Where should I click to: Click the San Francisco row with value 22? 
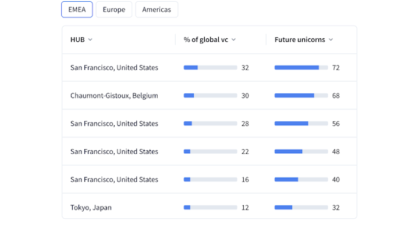click(x=114, y=151)
